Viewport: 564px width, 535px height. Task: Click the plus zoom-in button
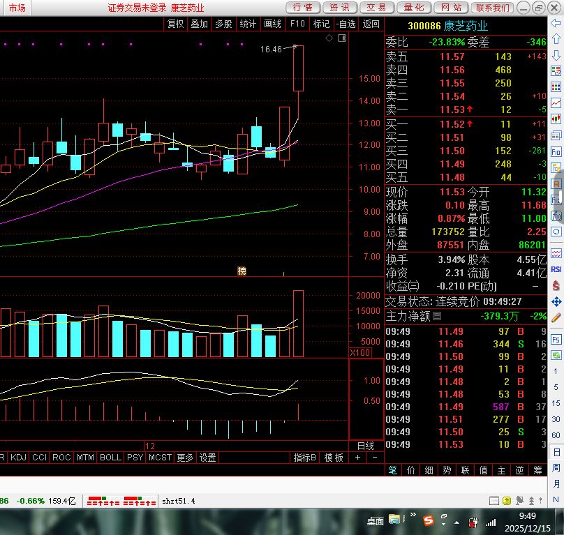coord(357,458)
